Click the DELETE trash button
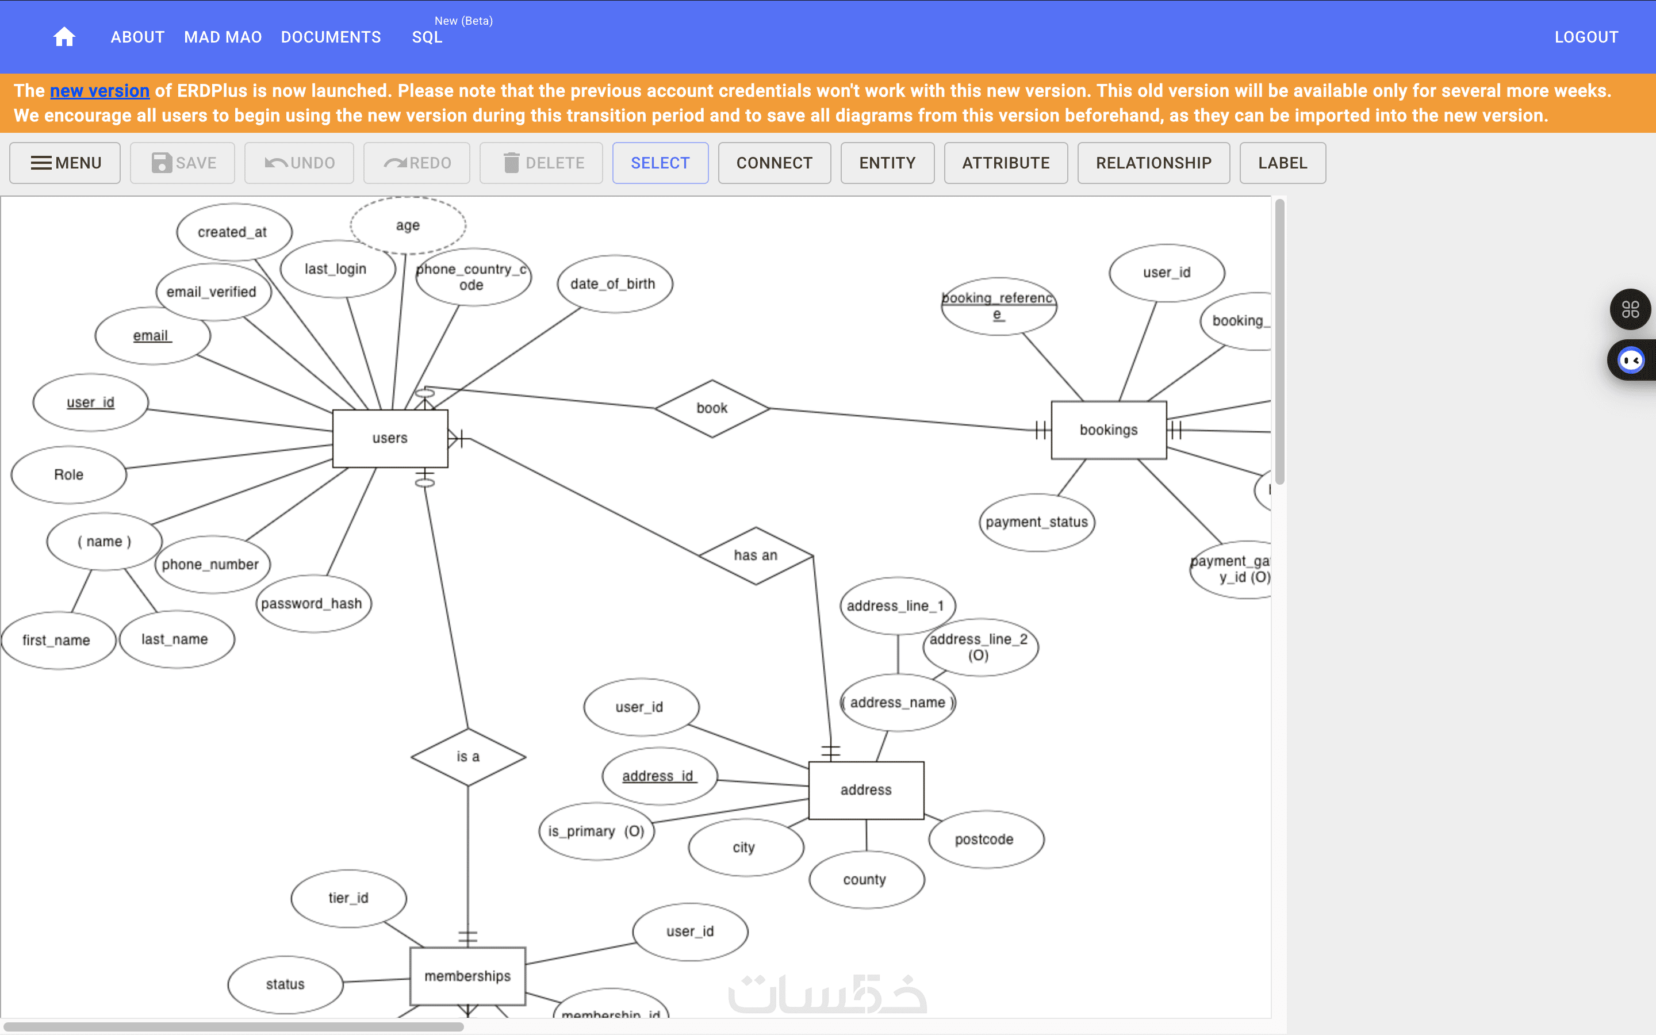This screenshot has height=1035, width=1656. (541, 163)
